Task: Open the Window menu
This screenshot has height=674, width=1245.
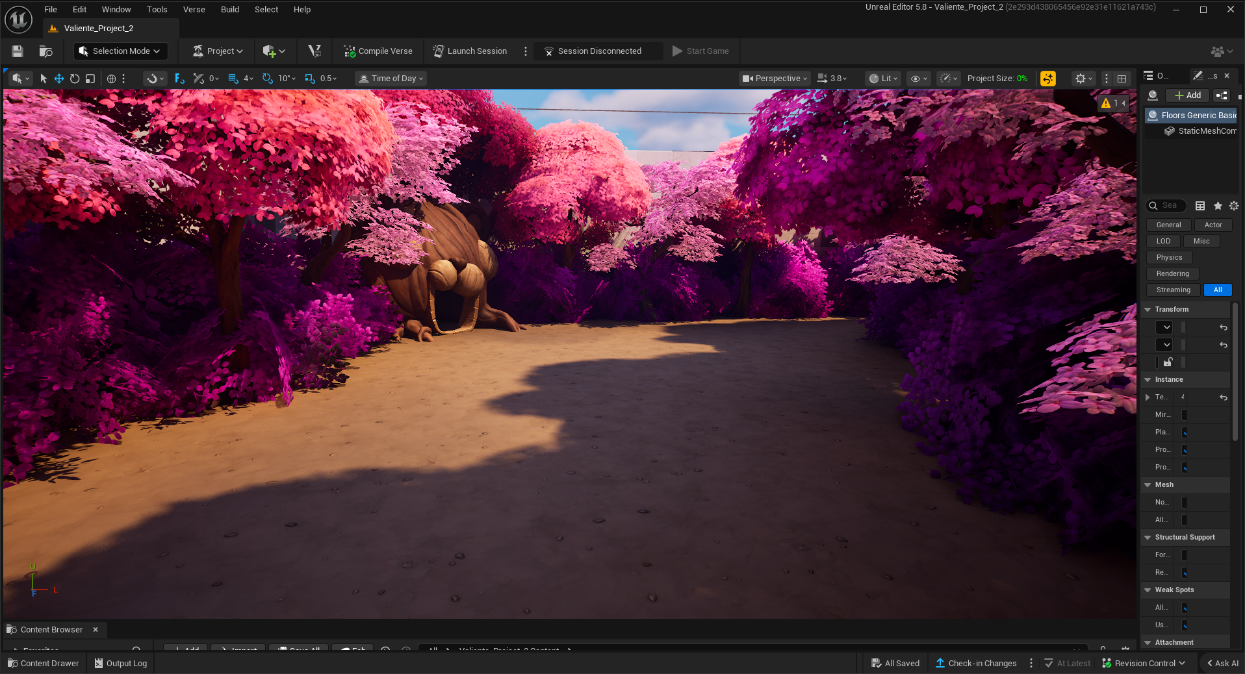Action: tap(116, 10)
